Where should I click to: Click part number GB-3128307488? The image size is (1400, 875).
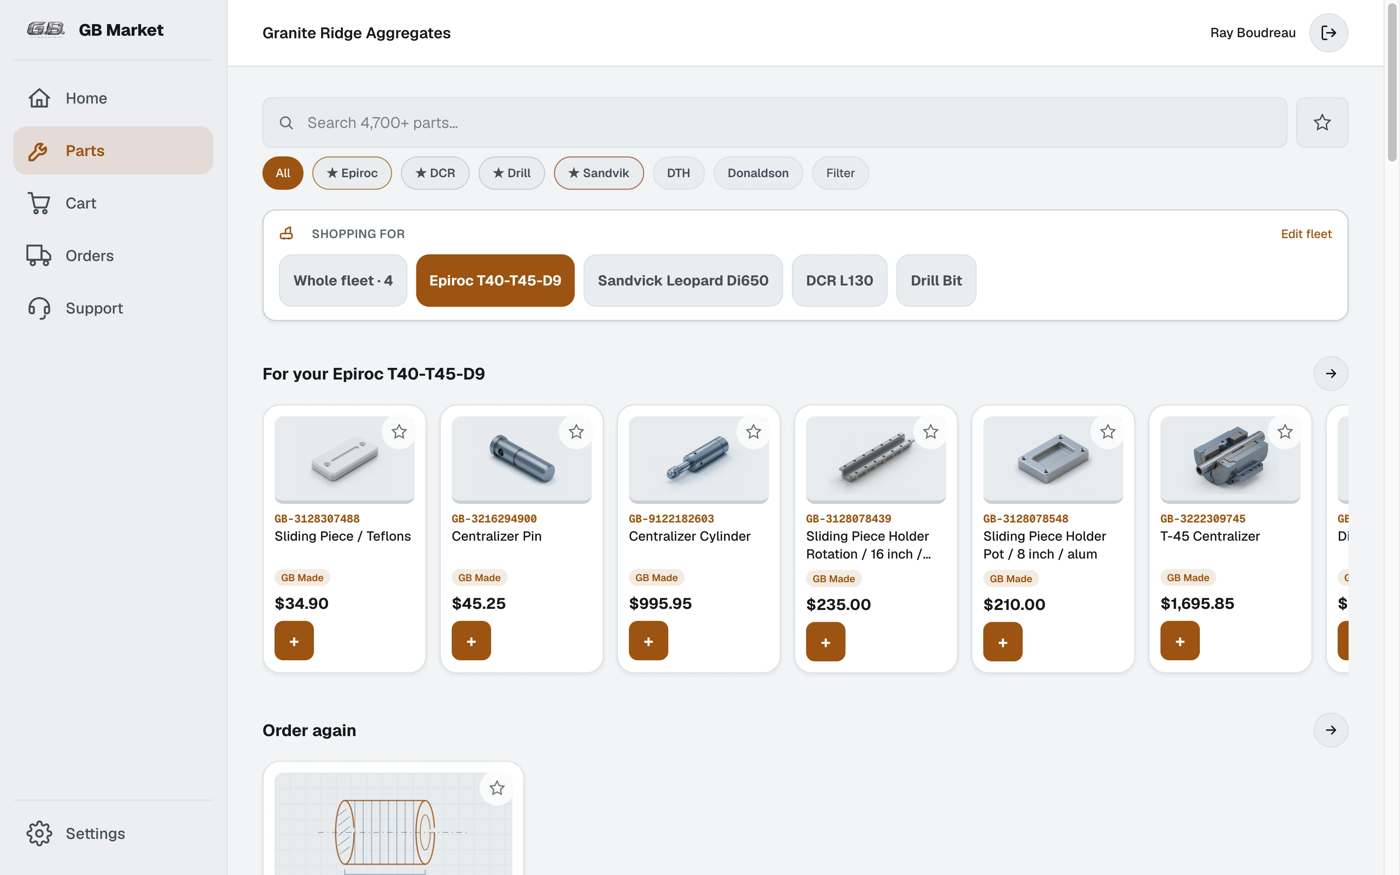[317, 519]
